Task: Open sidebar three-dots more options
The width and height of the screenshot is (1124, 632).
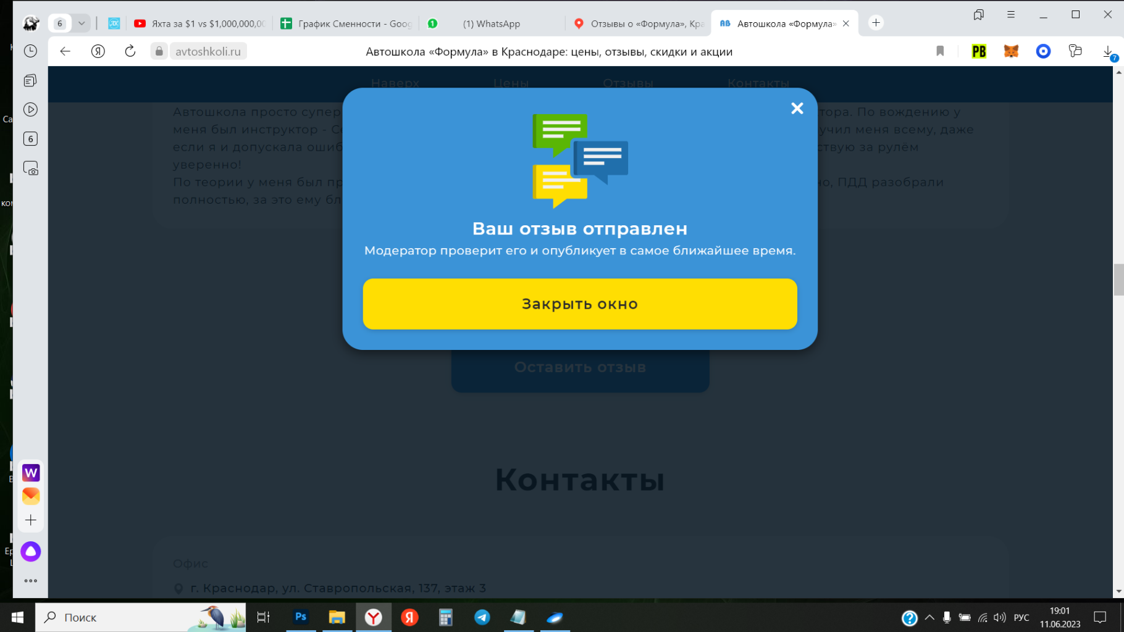Action: 30,581
